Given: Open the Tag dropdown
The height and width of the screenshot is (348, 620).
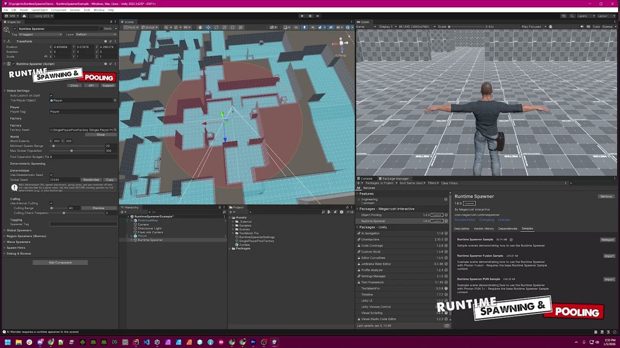Looking at the screenshot, I should (x=40, y=34).
